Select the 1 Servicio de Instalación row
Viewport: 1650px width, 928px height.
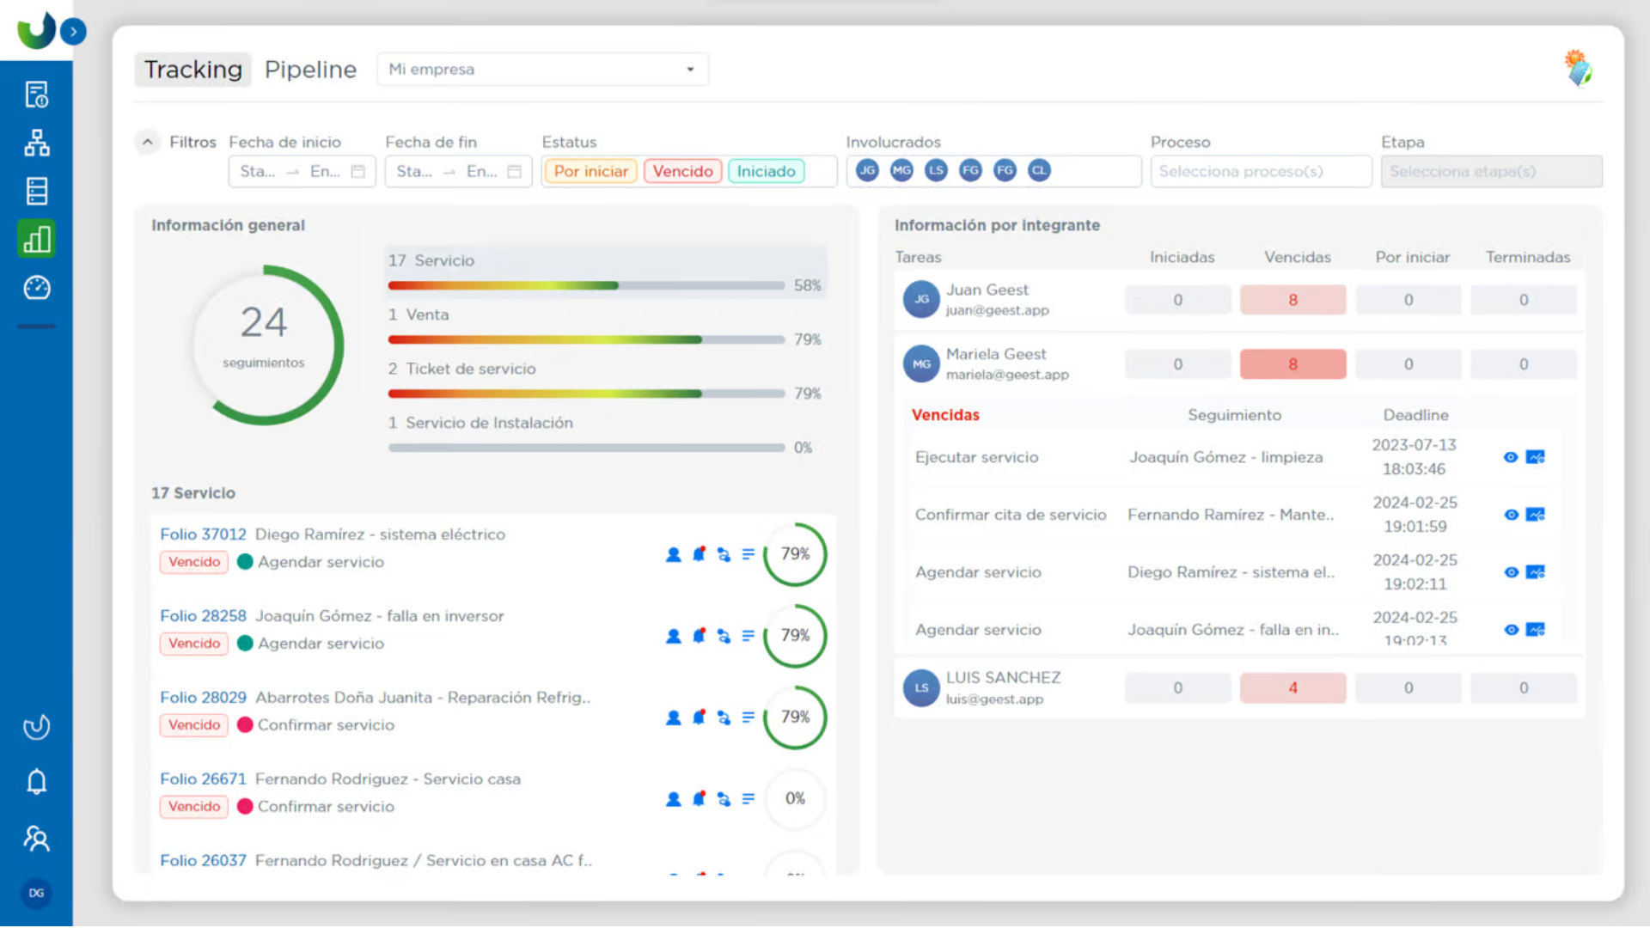[x=606, y=435]
